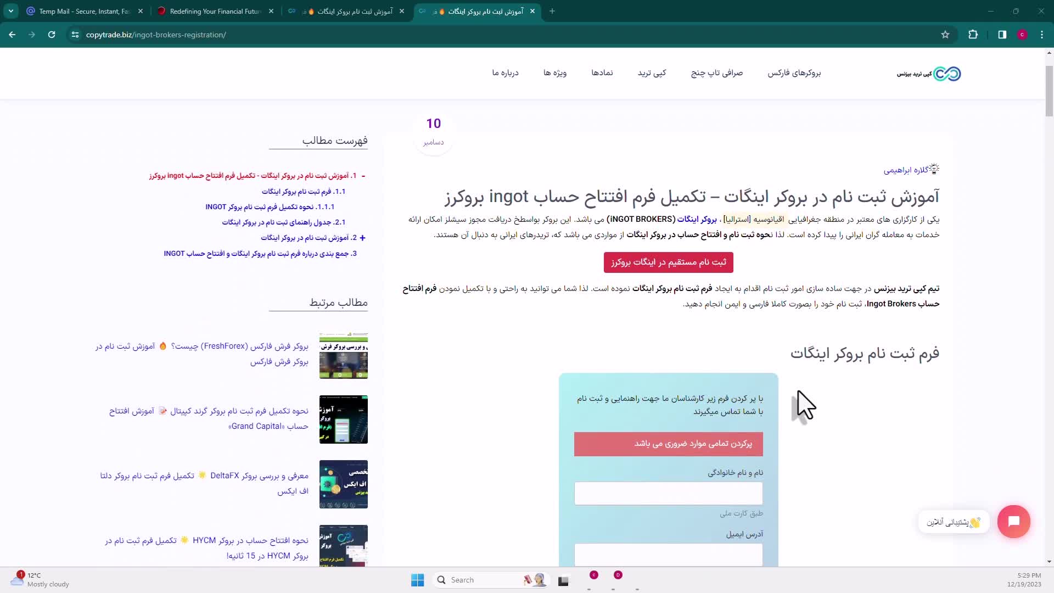Open Chrome's three-dot menu

pyautogui.click(x=1041, y=35)
